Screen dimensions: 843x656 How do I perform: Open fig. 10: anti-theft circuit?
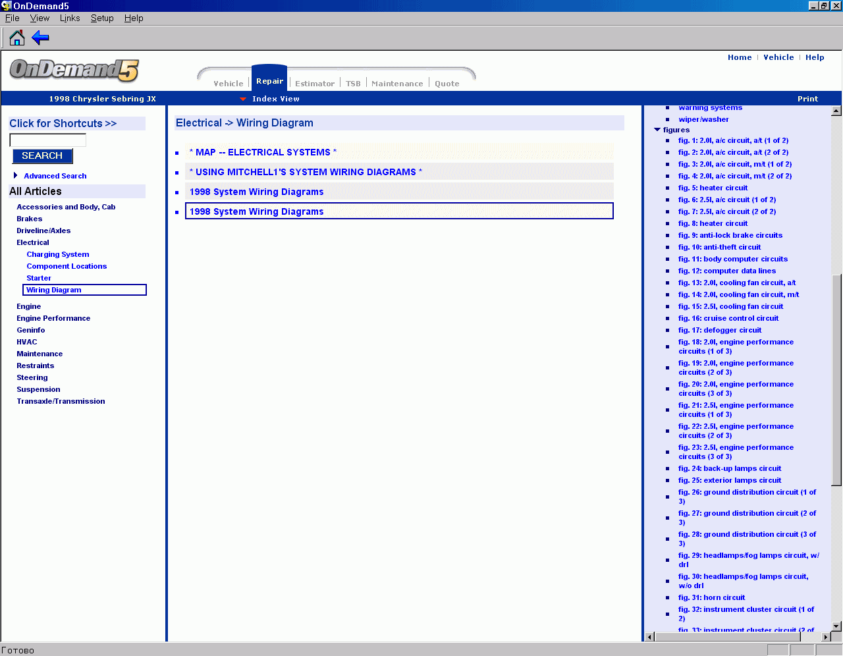pyautogui.click(x=719, y=247)
